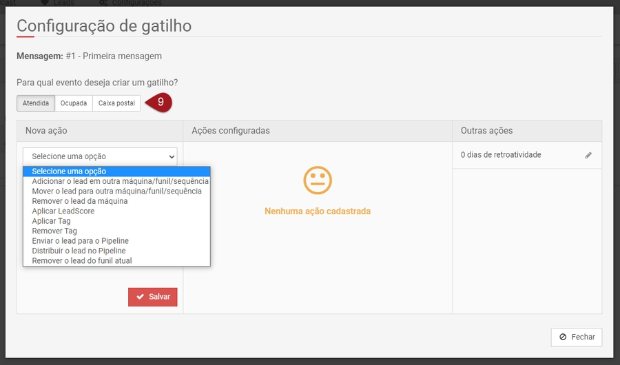Viewport: 620px width, 365px height.
Task: Select the Ocupada event toggle
Action: coord(74,103)
